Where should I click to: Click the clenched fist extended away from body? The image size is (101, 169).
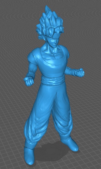[x=79, y=73]
